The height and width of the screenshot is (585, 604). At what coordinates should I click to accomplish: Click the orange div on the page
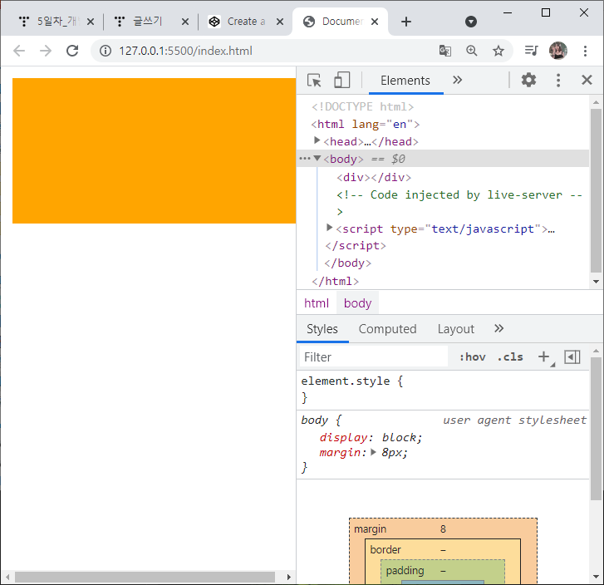point(154,150)
